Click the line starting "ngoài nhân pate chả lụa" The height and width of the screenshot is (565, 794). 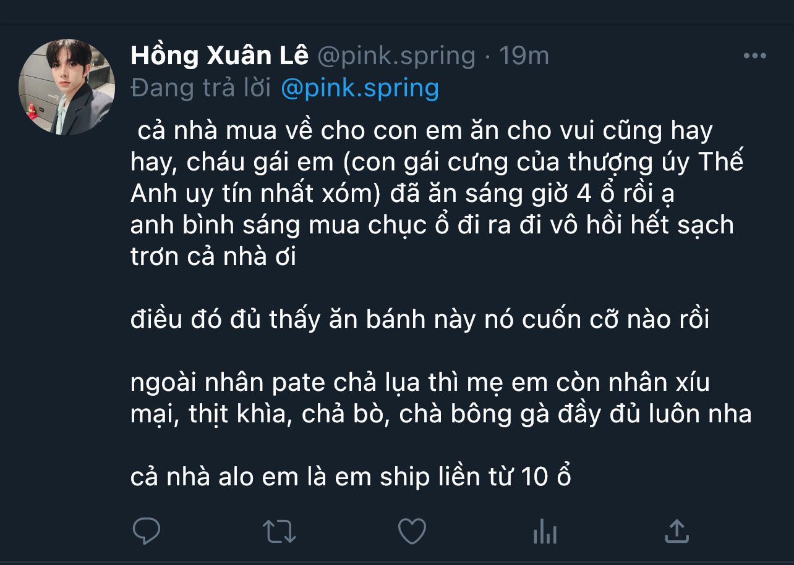(420, 383)
